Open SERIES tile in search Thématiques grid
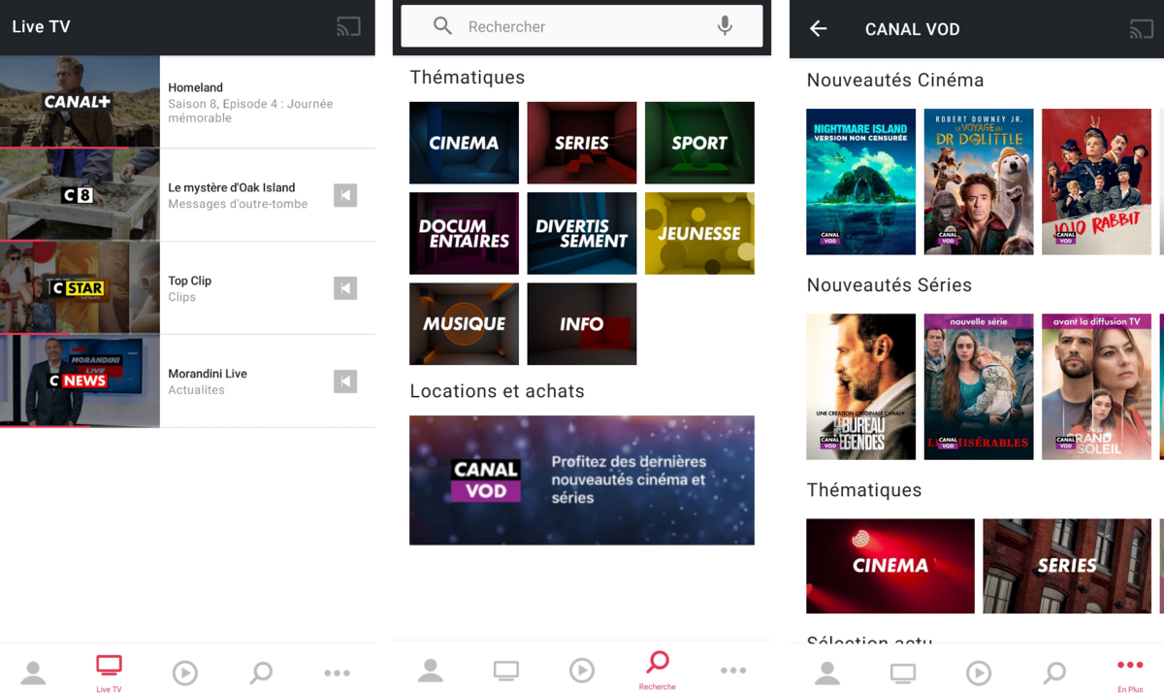The width and height of the screenshot is (1164, 695). (x=582, y=143)
